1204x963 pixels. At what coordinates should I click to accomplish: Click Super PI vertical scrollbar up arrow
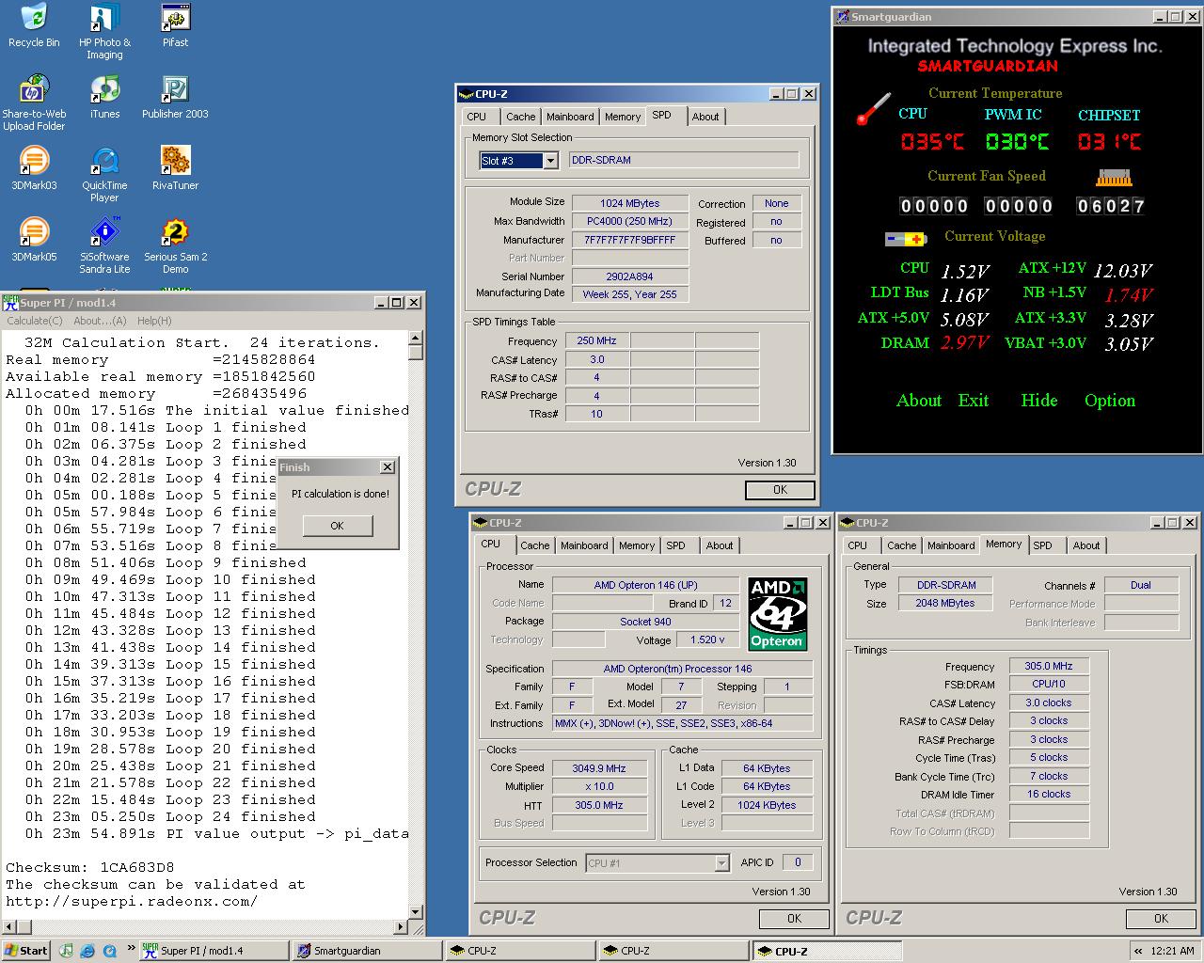point(416,337)
